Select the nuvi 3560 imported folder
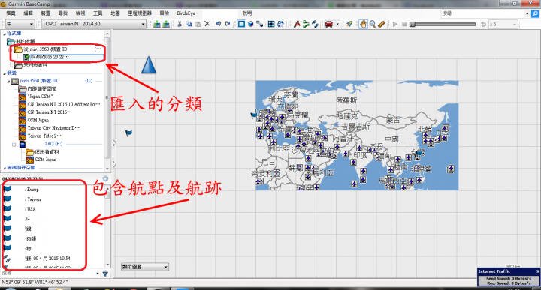The image size is (541, 290). (46, 49)
